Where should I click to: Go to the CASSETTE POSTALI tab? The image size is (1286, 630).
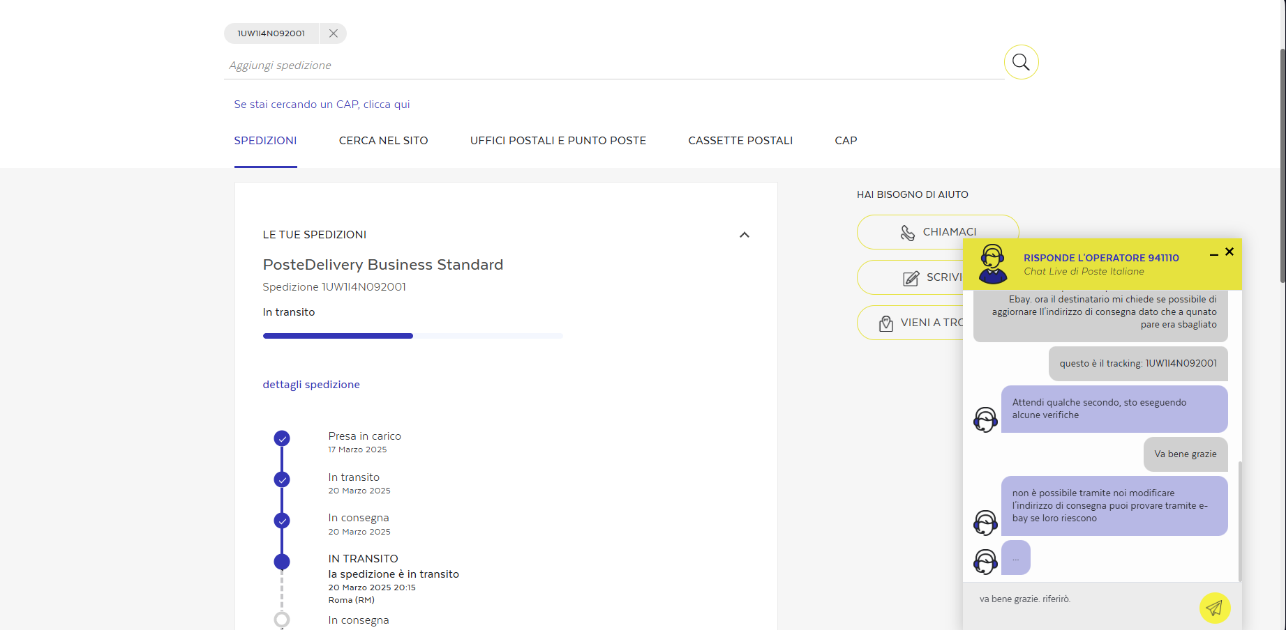(740, 141)
